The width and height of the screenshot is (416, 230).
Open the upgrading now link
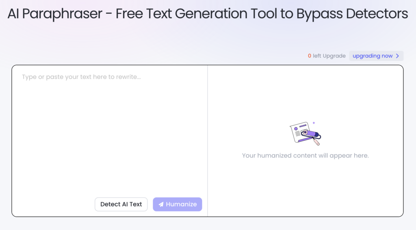pos(373,56)
